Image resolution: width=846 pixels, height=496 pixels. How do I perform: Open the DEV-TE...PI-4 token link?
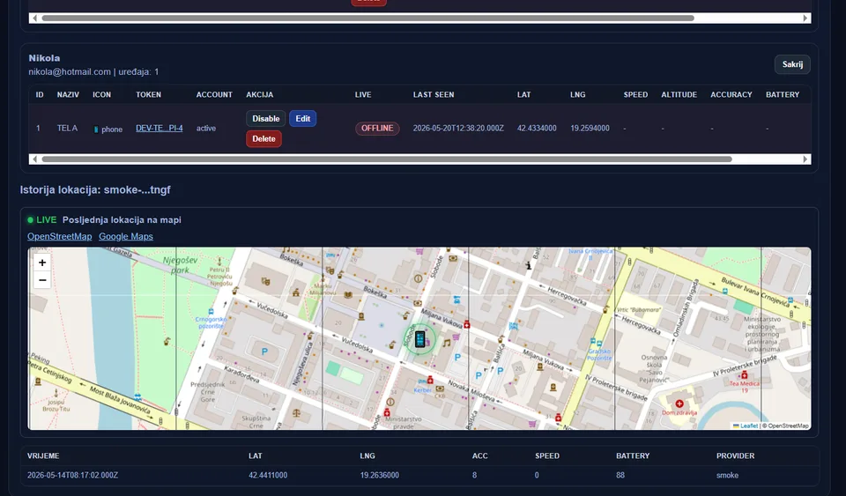click(x=160, y=129)
